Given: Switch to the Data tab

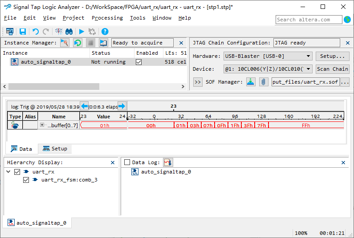Looking at the screenshot, I should (x=21, y=149).
